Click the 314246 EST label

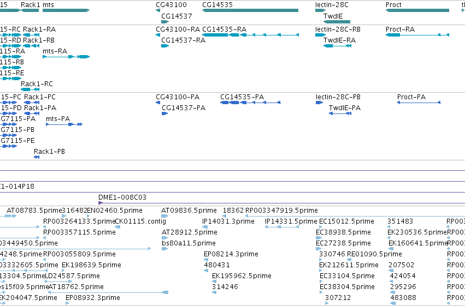(x=225, y=287)
